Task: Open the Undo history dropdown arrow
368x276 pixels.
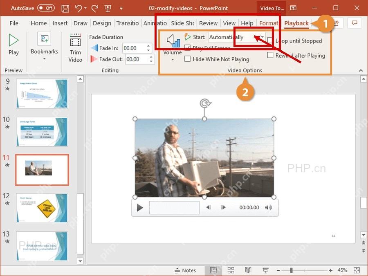Action: pyautogui.click(x=85, y=8)
